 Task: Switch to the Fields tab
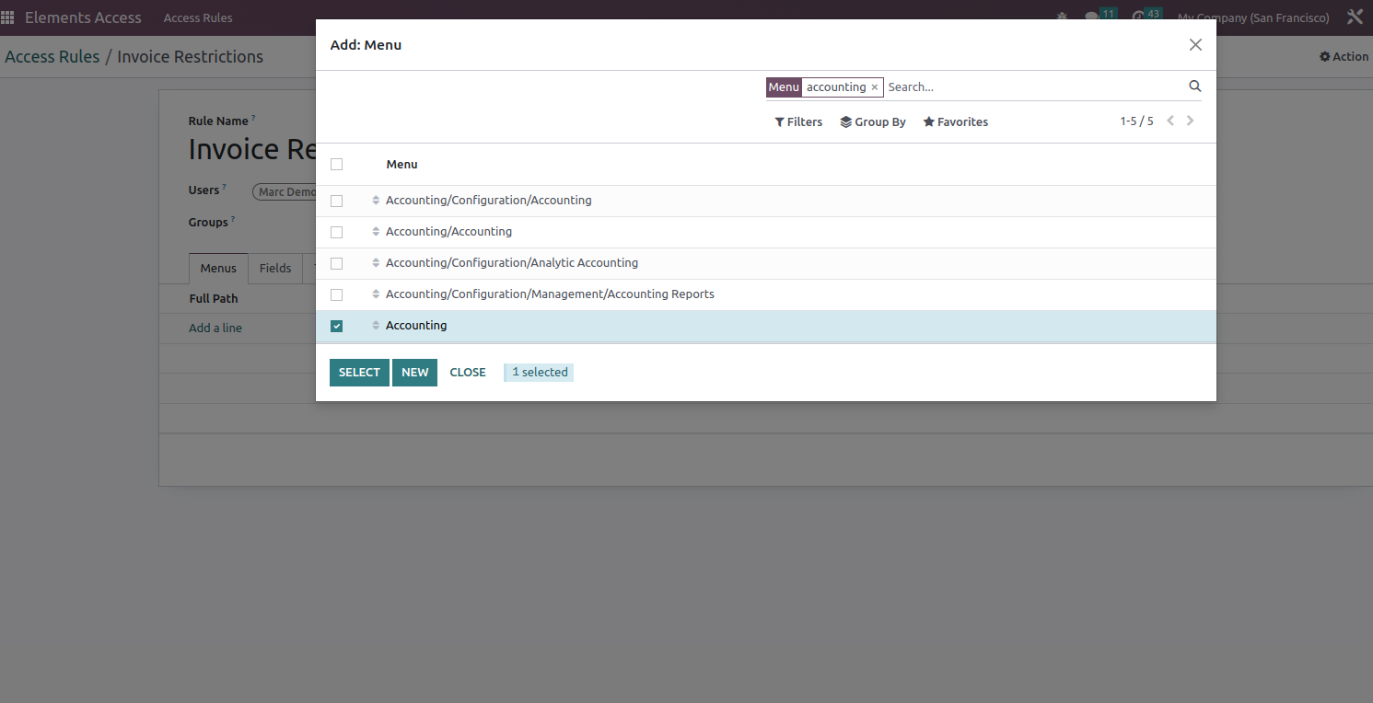pyautogui.click(x=275, y=268)
